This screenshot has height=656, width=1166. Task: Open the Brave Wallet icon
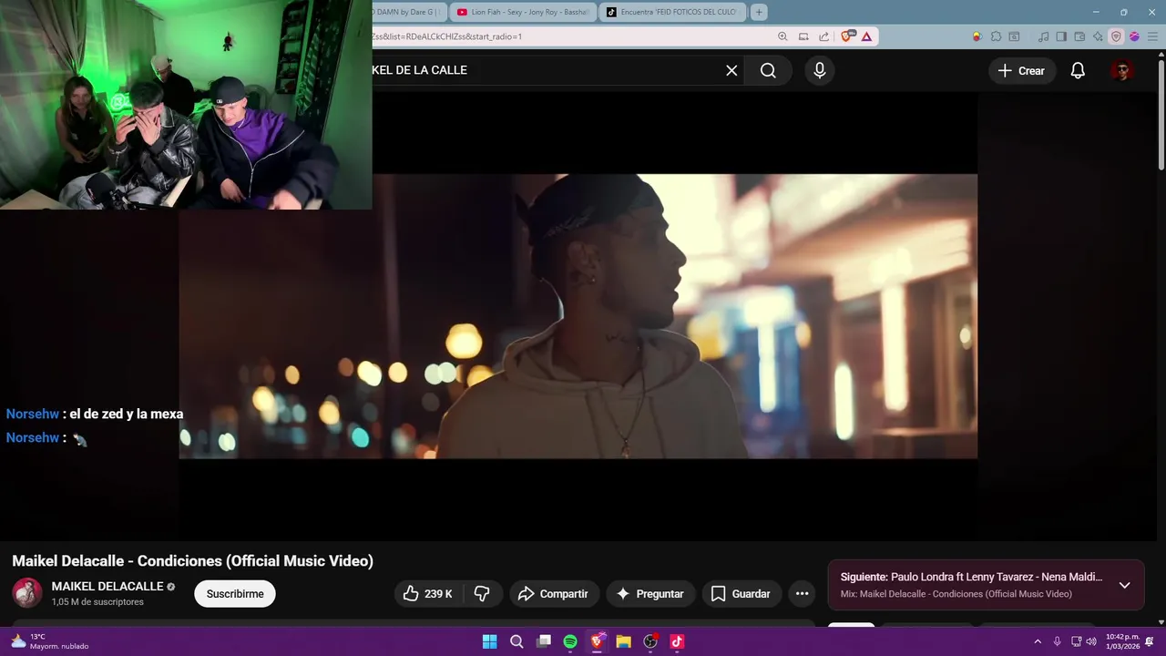1079,36
